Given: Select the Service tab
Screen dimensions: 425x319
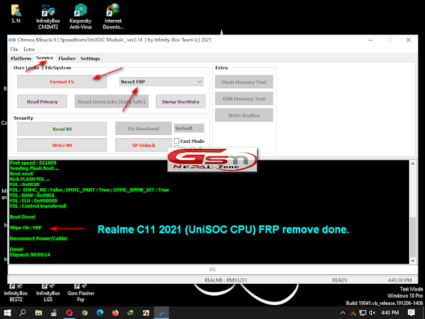Looking at the screenshot, I should click(x=44, y=58).
